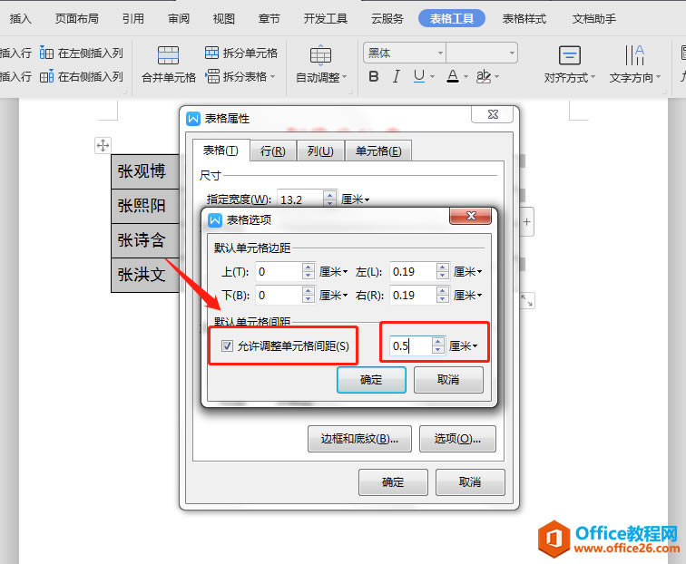Switch to Row (行R) tab
The height and width of the screenshot is (564, 686).
click(272, 151)
